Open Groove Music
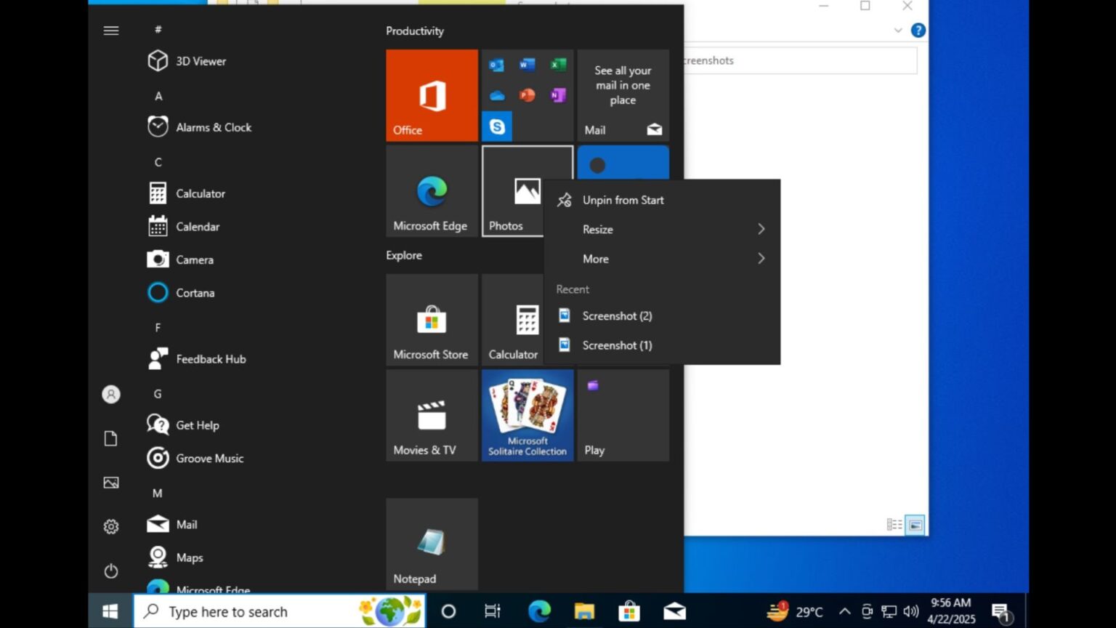1116x628 pixels. 209,458
